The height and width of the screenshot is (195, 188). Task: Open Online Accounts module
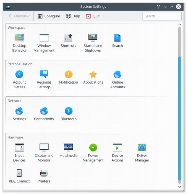point(118,75)
